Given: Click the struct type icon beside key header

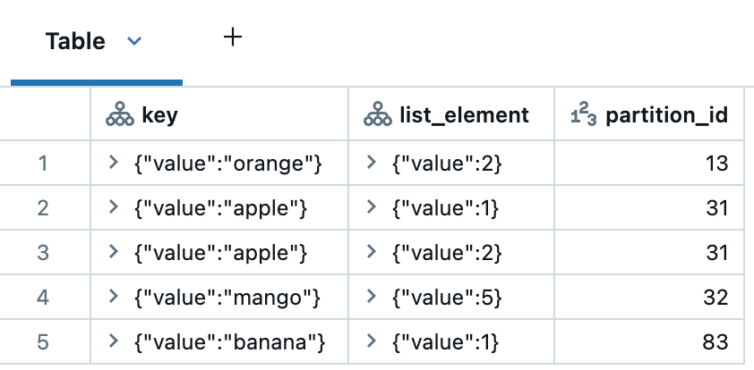Looking at the screenshot, I should [119, 115].
